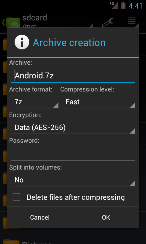Tap the partially visible Pictures folder icon
Screen dimensions: 146x244
[x=11, y=241]
